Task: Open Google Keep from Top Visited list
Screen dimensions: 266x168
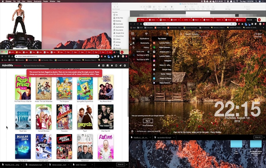Action: click(162, 69)
